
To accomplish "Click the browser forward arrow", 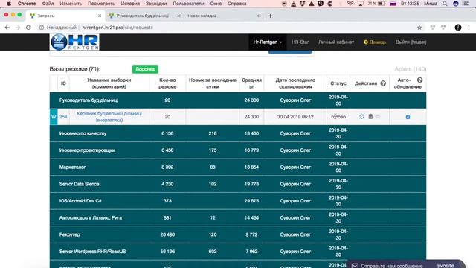I will point(18,28).
